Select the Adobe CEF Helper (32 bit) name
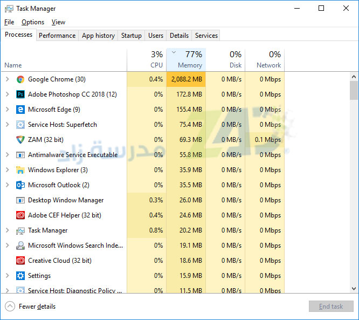 65,215
